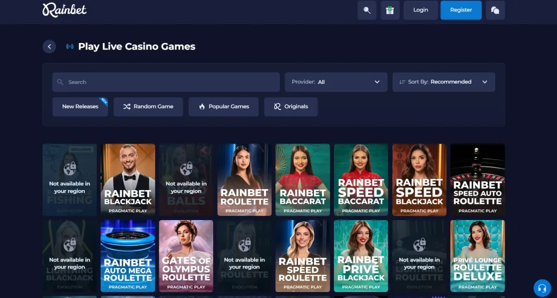Open Rainbet Speed Baccarat game tile
This screenshot has height=298, width=557.
pos(361,180)
